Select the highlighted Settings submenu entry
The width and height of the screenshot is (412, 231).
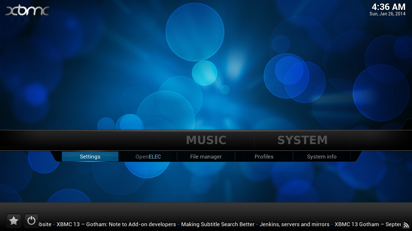tap(90, 157)
